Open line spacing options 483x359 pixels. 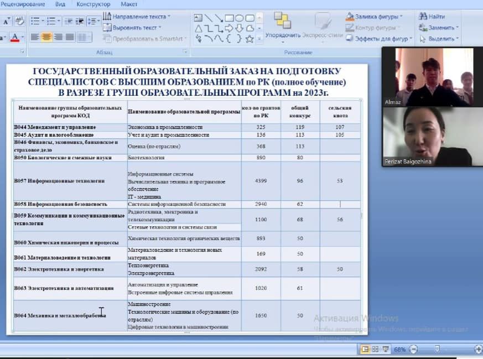93,21
